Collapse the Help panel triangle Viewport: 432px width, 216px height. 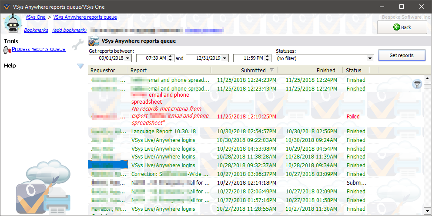[80, 66]
